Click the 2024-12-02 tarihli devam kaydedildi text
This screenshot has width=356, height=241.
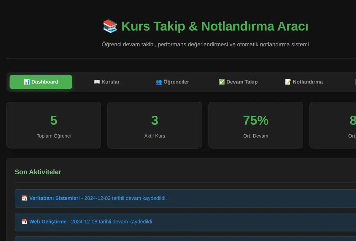tap(125, 198)
